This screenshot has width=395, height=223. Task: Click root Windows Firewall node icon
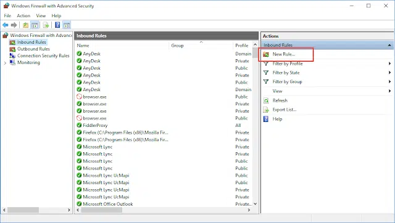(x=6, y=35)
